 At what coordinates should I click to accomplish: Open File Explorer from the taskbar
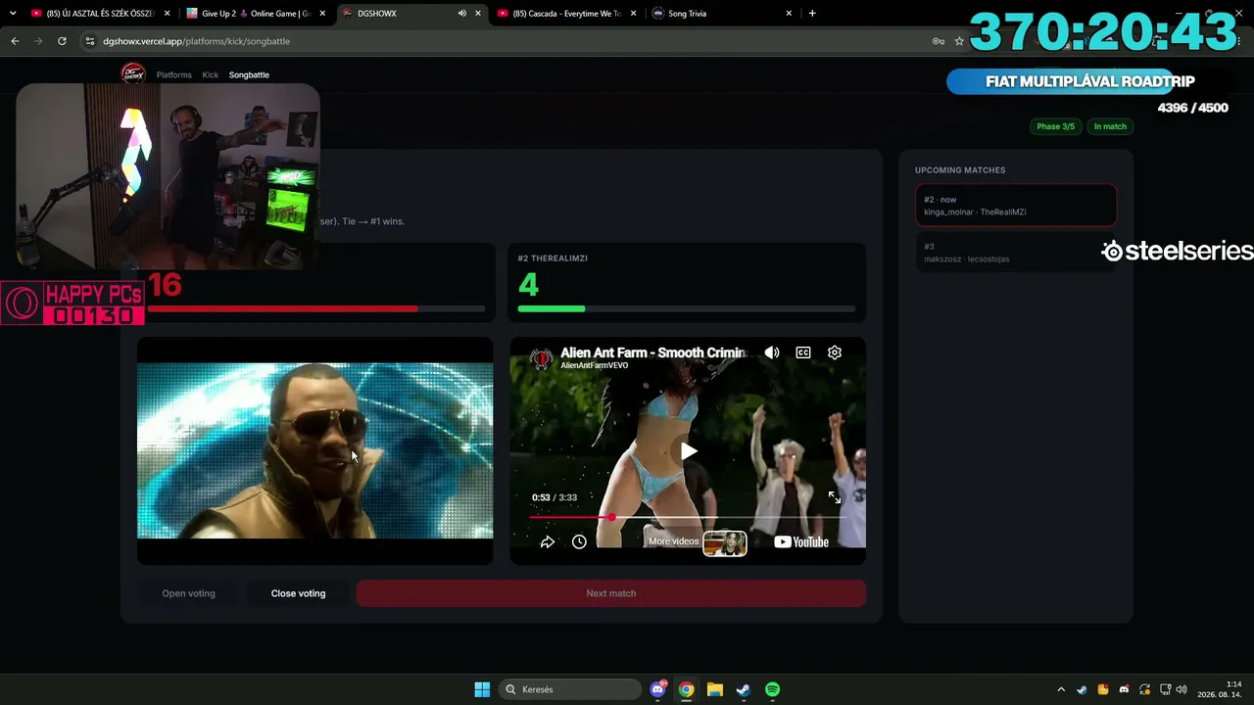click(715, 689)
